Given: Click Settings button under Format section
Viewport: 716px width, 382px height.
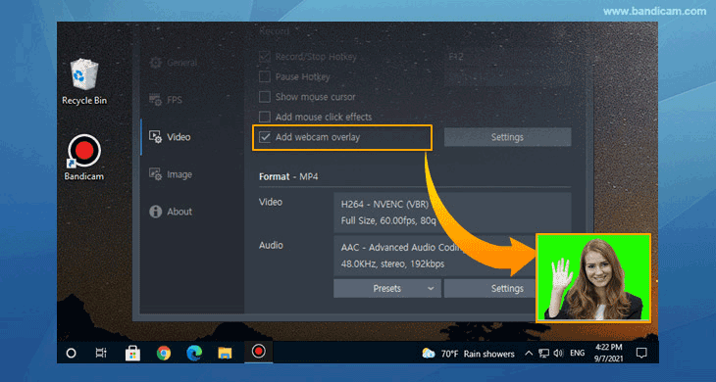Looking at the screenshot, I should [x=490, y=289].
